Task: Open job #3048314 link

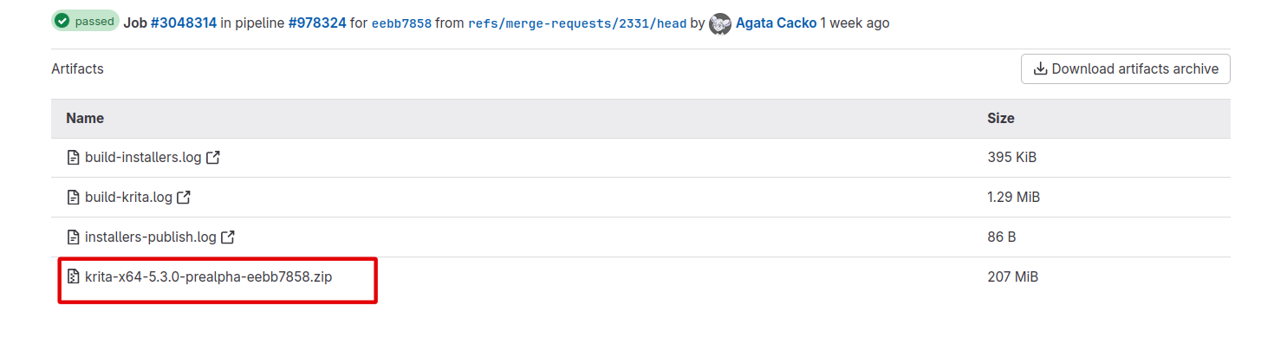Action: click(183, 23)
